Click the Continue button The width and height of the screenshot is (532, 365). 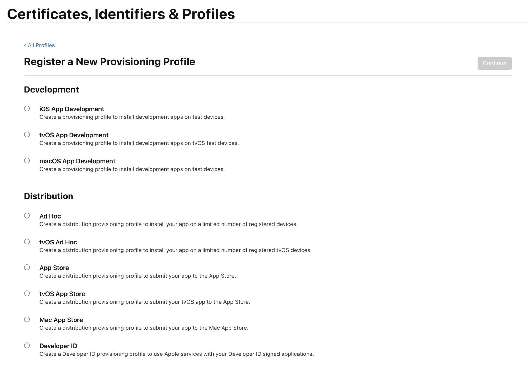494,63
